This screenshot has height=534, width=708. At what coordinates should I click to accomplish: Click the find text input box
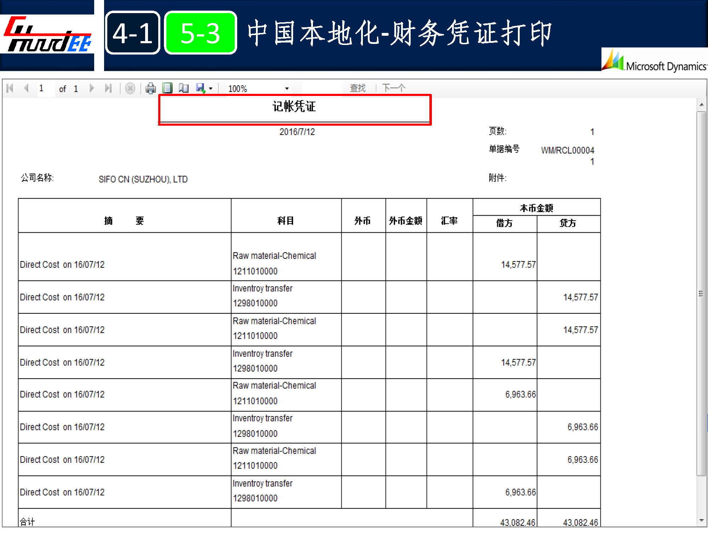(321, 88)
